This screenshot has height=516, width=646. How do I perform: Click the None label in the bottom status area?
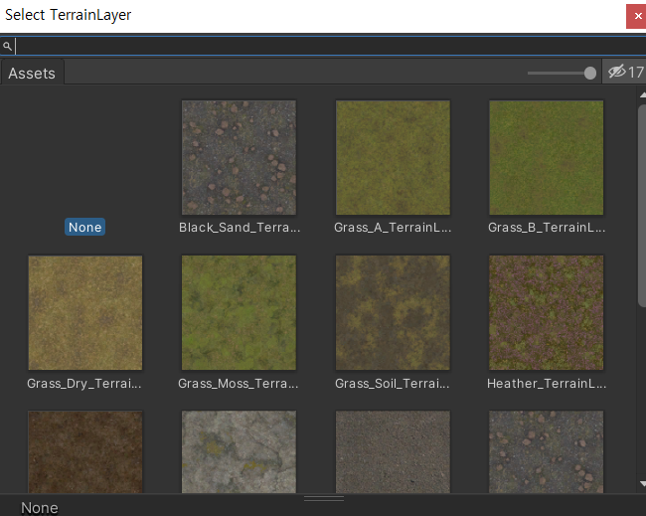[x=40, y=508]
